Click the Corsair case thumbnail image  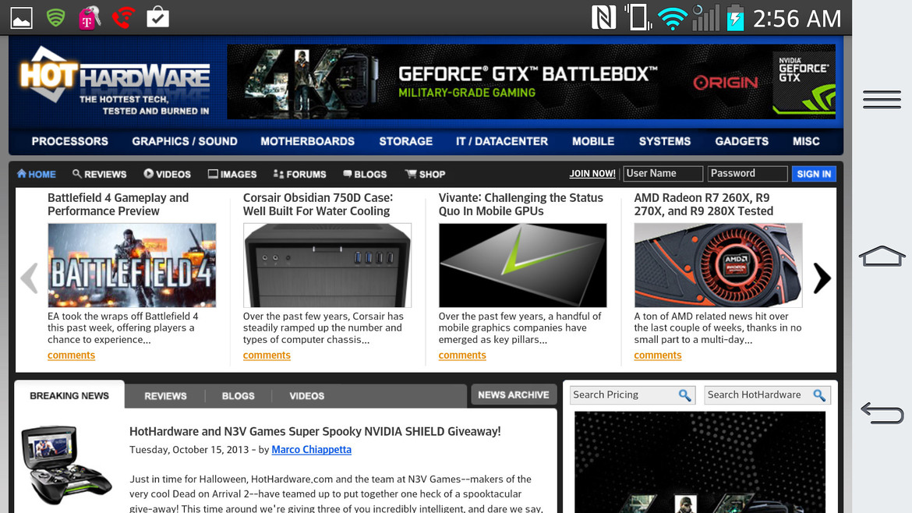click(x=327, y=265)
